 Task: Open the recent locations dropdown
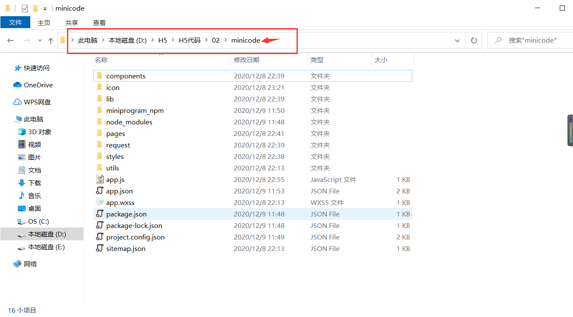40,40
